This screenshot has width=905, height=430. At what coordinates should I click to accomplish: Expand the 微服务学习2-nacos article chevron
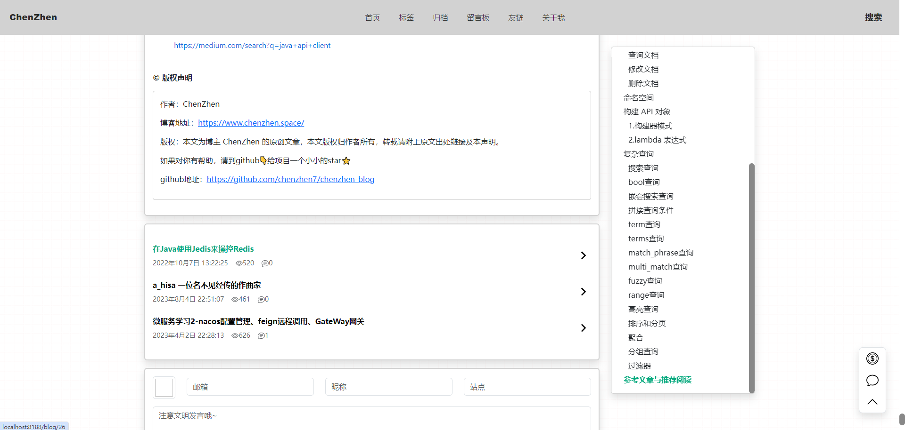583,328
